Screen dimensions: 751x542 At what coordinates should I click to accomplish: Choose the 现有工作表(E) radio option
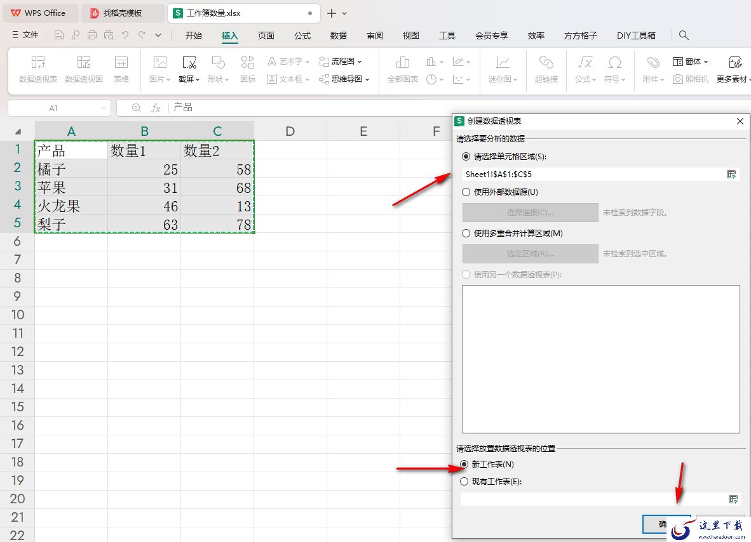(x=464, y=481)
